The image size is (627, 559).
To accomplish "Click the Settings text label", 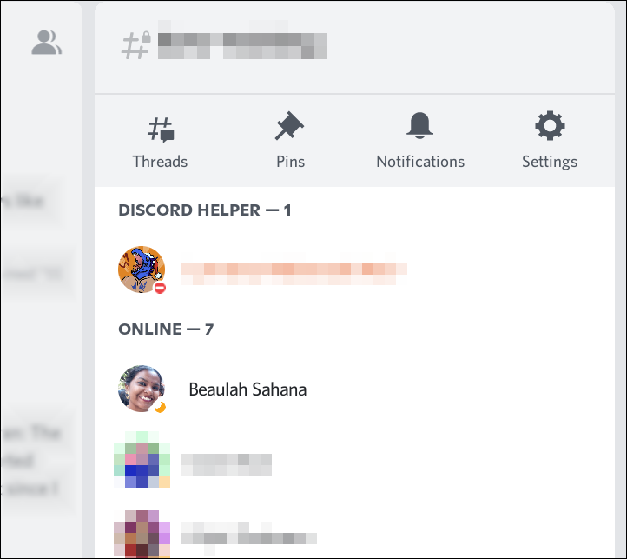I will click(x=550, y=162).
